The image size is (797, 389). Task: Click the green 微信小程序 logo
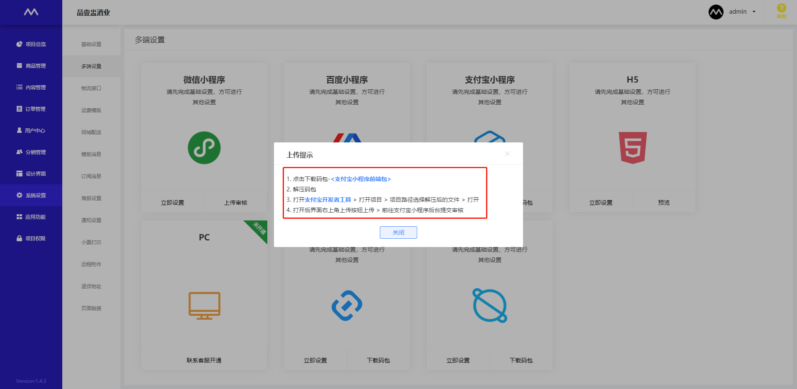204,148
